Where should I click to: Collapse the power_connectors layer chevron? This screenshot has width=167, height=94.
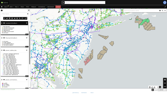(x=27, y=80)
